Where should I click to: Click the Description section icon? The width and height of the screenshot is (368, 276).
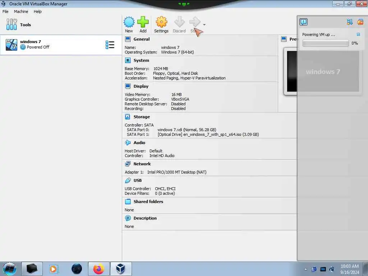click(x=128, y=218)
